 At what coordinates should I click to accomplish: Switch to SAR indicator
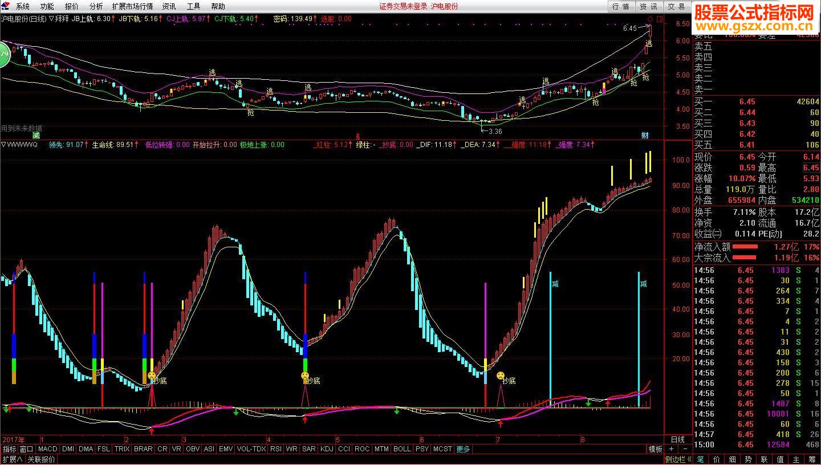[x=309, y=449]
